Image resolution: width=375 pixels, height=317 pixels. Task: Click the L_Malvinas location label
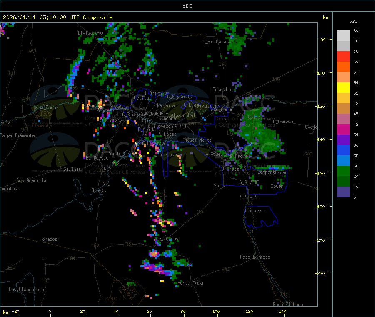tap(164, 155)
